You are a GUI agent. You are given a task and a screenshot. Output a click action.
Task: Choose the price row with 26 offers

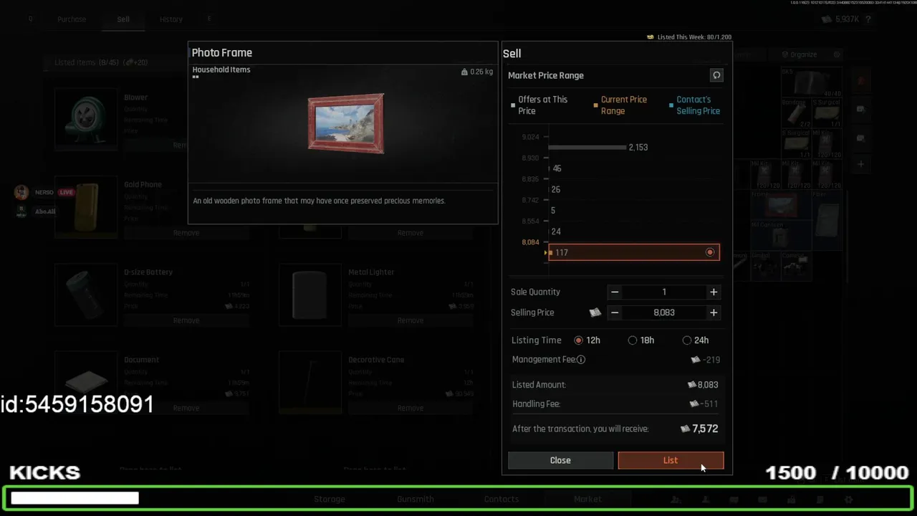tap(633, 189)
